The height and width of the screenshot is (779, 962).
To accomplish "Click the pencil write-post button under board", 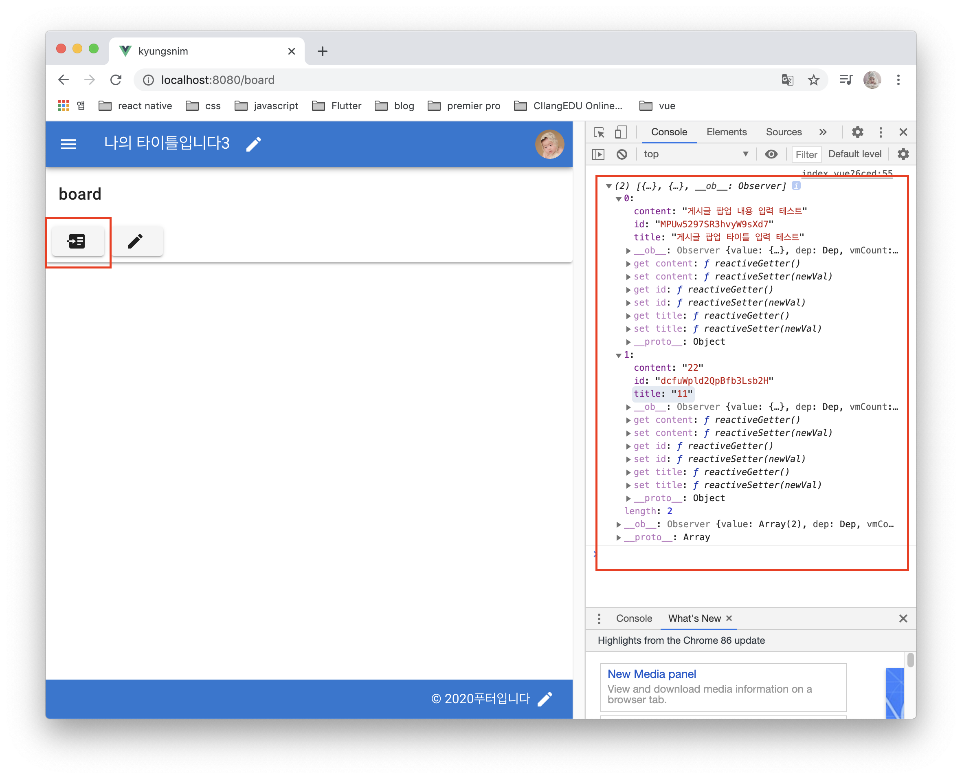I will (x=136, y=242).
